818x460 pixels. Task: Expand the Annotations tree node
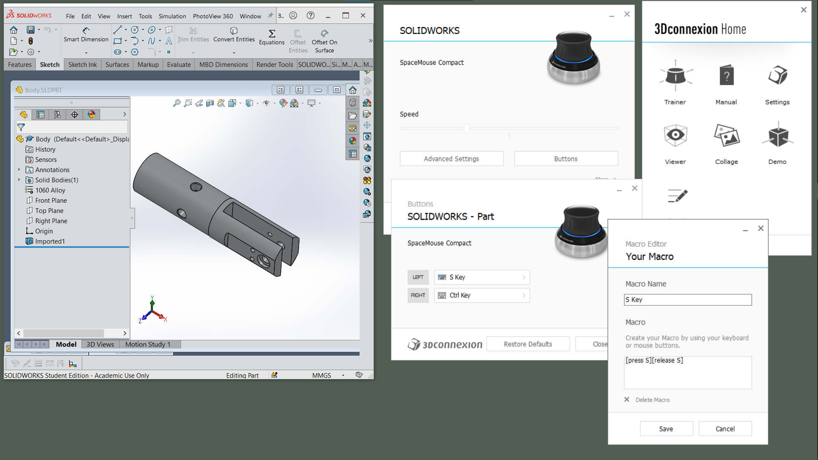point(19,170)
